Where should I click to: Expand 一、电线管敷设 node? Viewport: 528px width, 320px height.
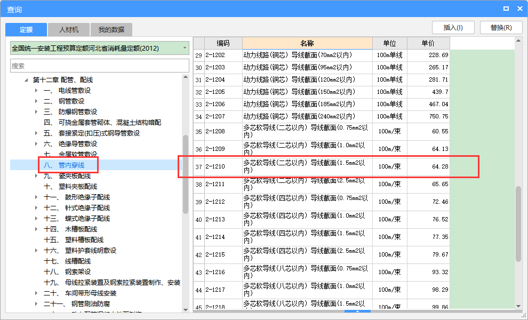[36, 91]
